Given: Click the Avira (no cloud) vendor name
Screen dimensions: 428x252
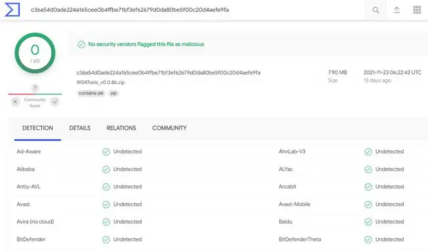Looking at the screenshot, I should (x=35, y=222).
